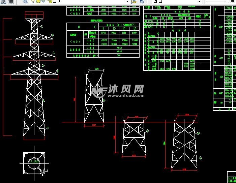This screenshot has width=236, height=183.
Task: Toggle layer 0 freeze sun icon
Action: tap(38, 1)
